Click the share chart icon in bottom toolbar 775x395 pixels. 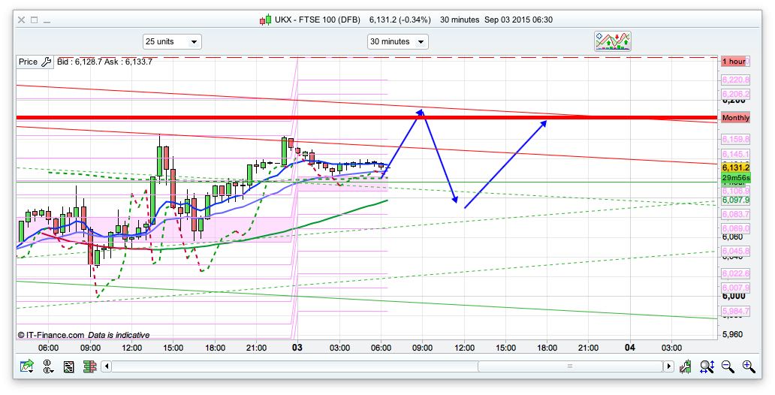pyautogui.click(x=27, y=366)
